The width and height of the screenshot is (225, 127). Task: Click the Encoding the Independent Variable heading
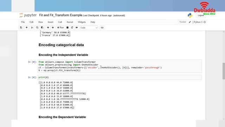[x=63, y=55]
